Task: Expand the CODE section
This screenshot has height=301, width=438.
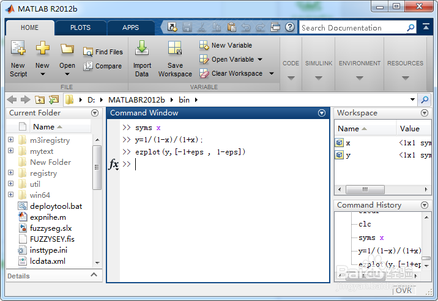Action: pos(291,78)
